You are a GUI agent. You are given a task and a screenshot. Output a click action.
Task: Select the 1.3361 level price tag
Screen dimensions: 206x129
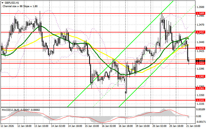click(199, 89)
